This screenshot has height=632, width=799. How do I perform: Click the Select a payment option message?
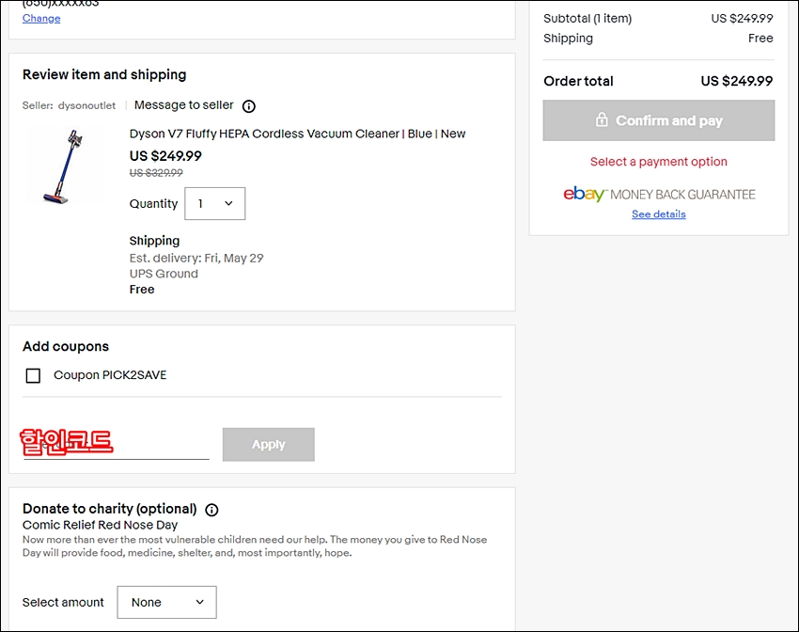[658, 162]
